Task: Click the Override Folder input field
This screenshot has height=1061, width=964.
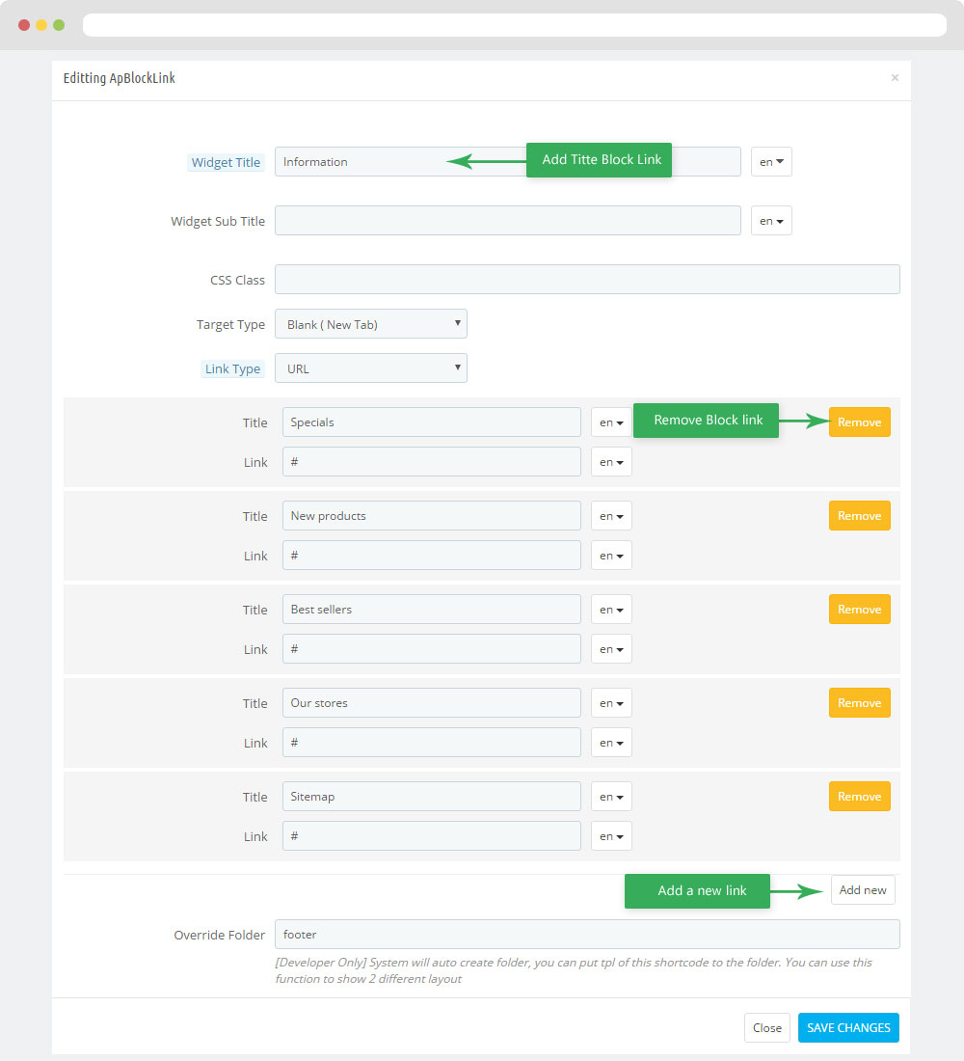Action: click(x=587, y=935)
